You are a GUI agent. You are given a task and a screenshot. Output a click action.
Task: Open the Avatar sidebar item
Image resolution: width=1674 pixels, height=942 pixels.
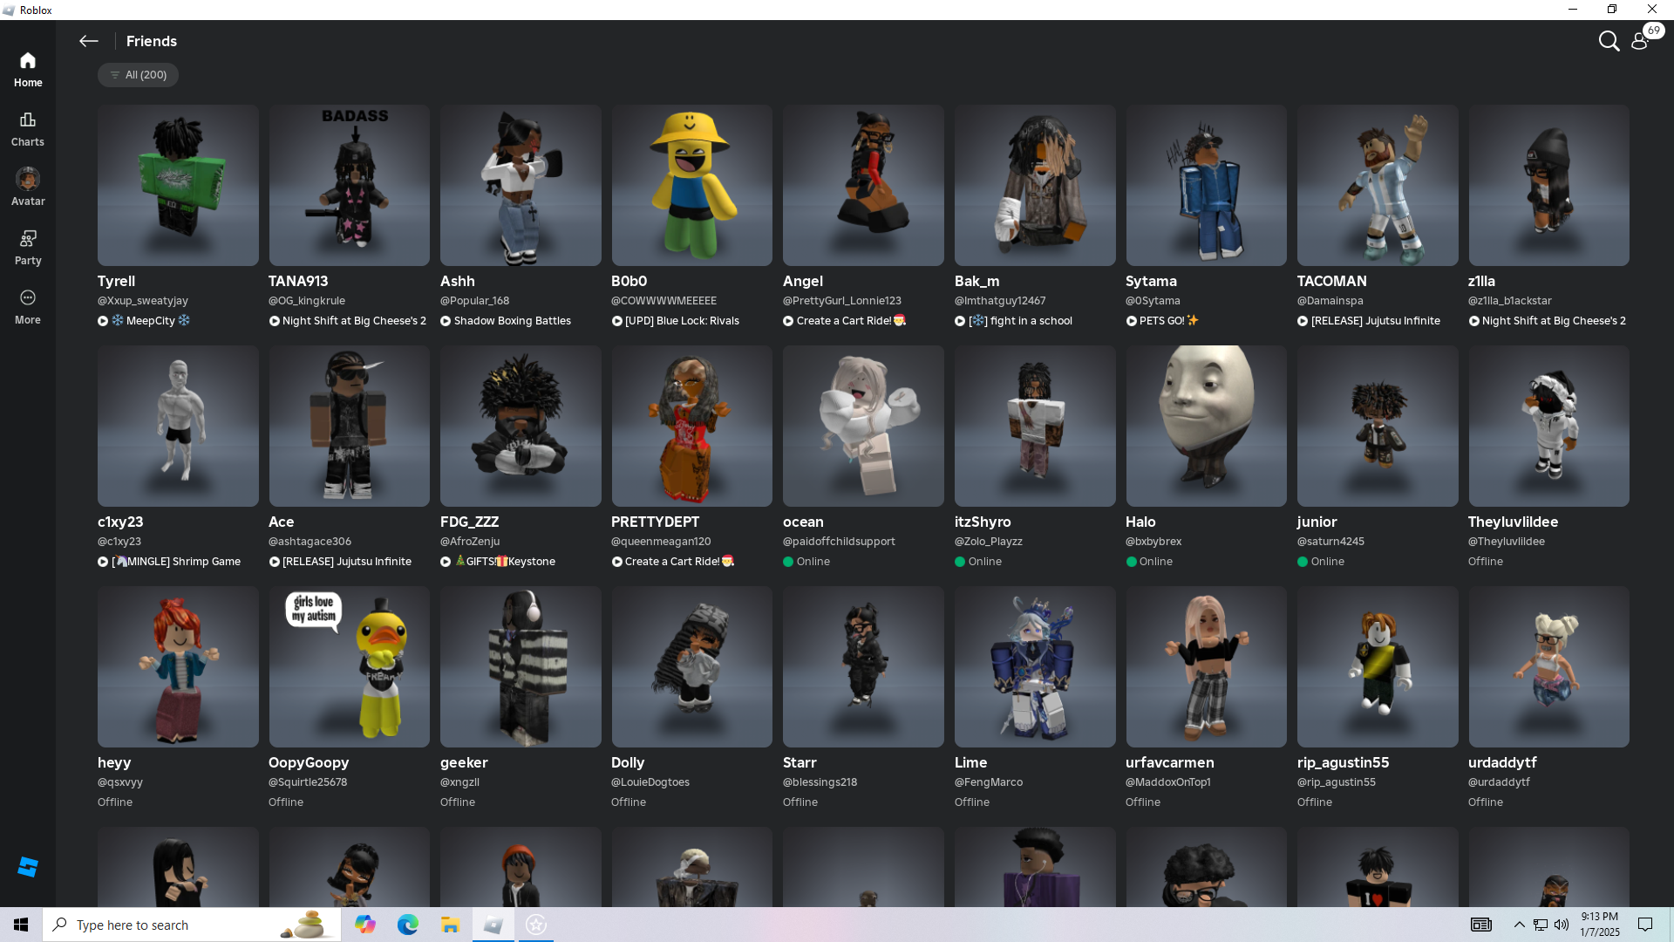28,188
